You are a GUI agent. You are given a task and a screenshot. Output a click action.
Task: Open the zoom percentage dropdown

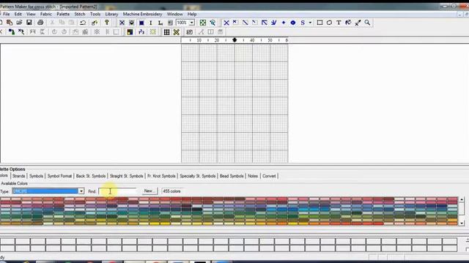click(192, 23)
